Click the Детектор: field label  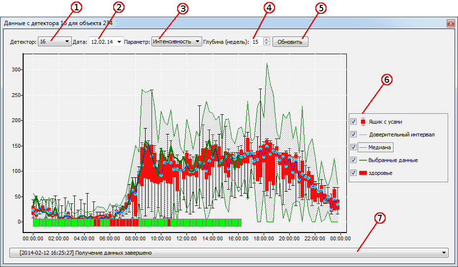tap(24, 42)
